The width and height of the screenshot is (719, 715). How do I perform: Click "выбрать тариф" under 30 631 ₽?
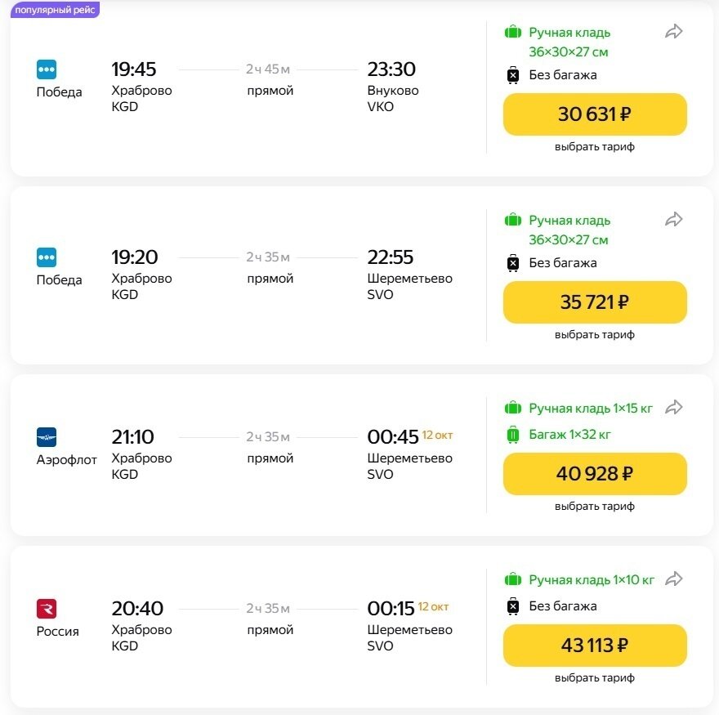[x=595, y=147]
